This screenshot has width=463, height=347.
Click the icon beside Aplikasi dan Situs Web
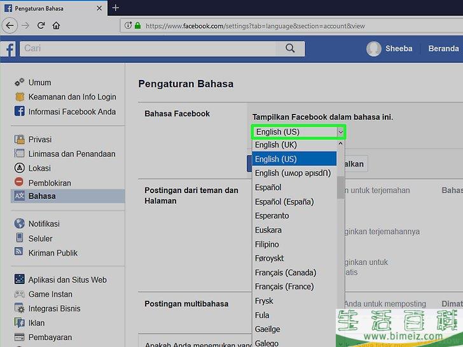(x=20, y=279)
